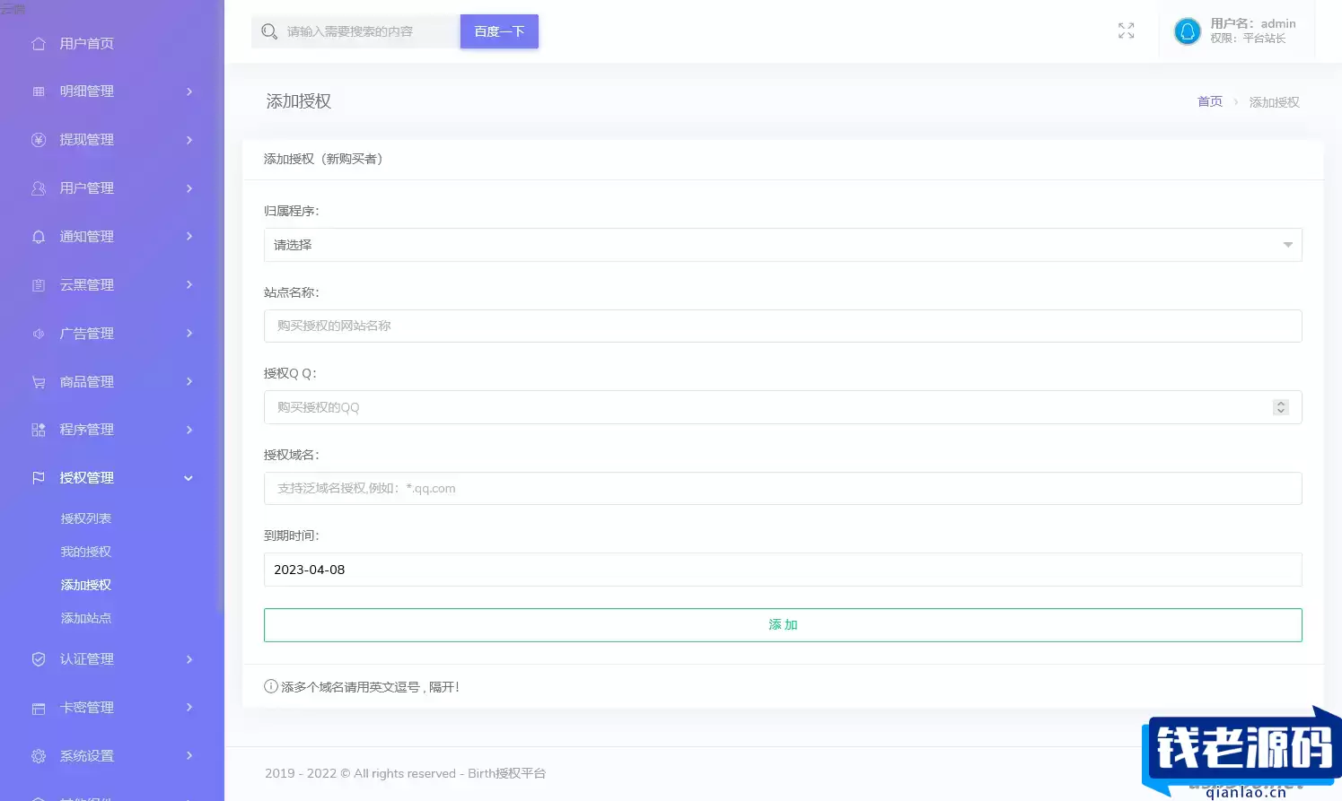
Task: Open the 系统设置 menu label
Action: (x=87, y=756)
